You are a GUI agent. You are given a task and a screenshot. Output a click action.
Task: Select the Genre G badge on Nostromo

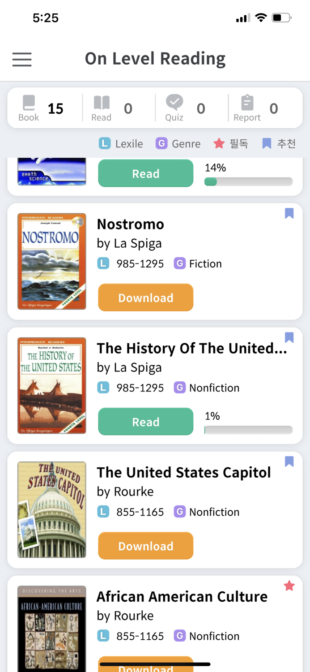tap(180, 263)
